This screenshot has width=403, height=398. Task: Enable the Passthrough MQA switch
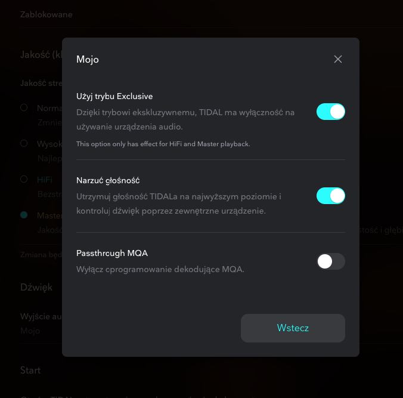[330, 261]
